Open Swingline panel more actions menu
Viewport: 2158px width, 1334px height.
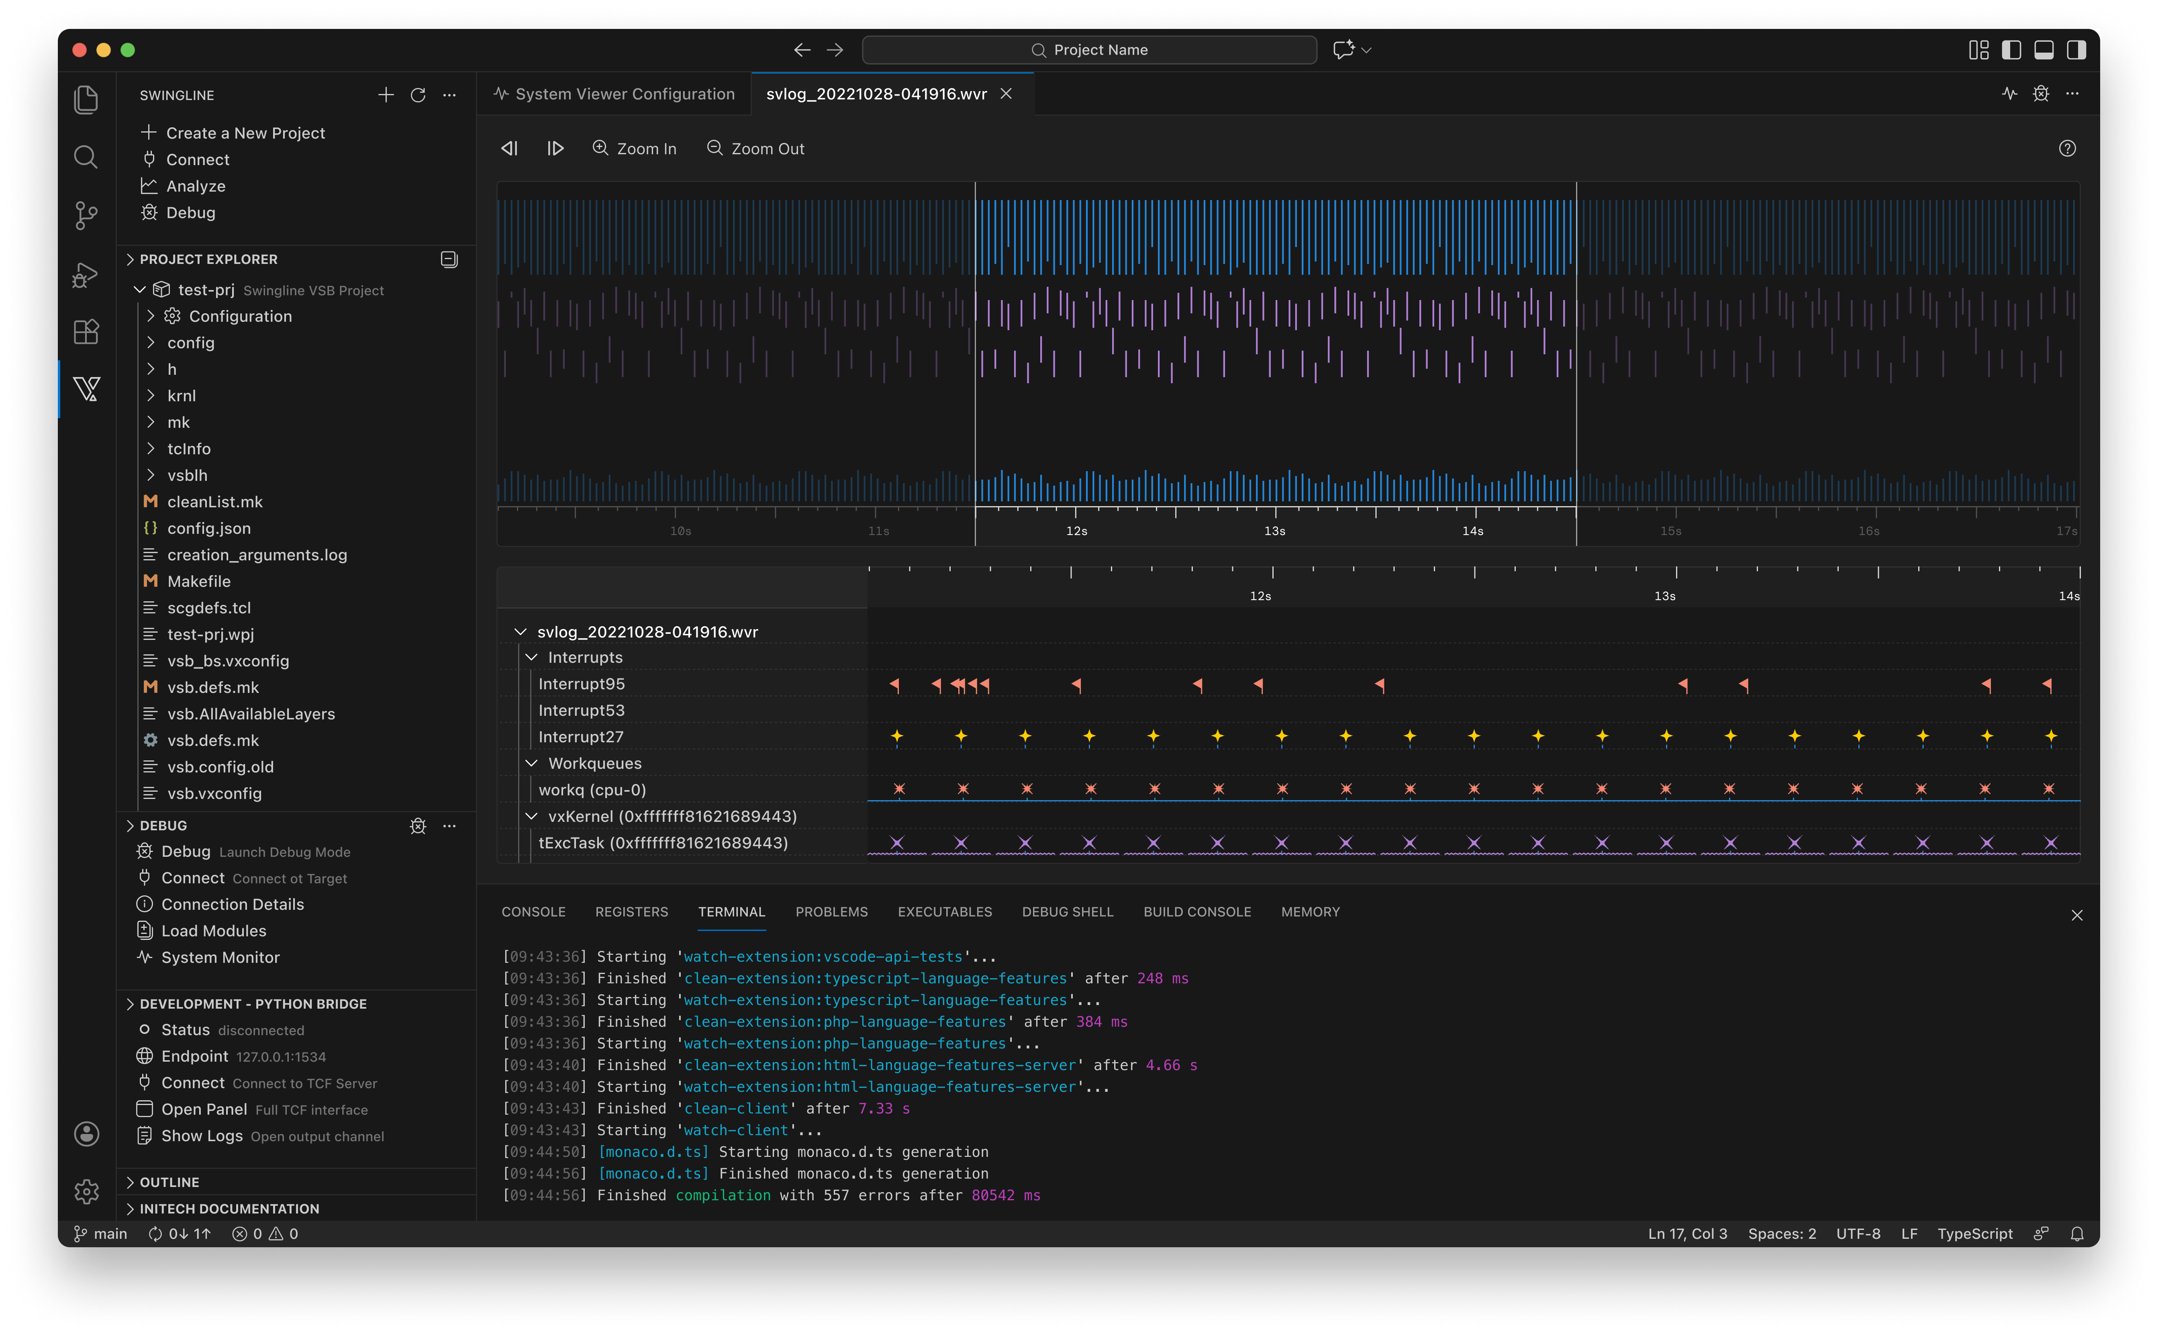click(450, 94)
